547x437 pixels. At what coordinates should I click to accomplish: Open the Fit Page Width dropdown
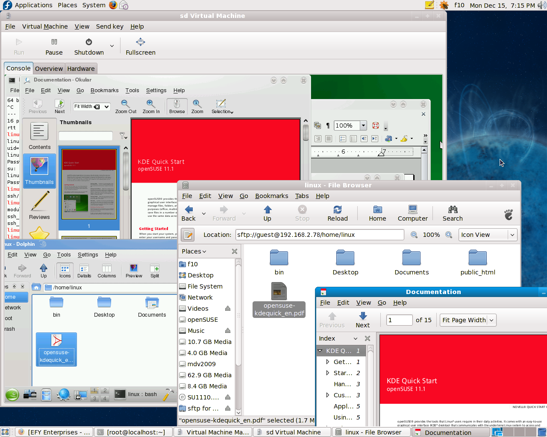coord(468,320)
